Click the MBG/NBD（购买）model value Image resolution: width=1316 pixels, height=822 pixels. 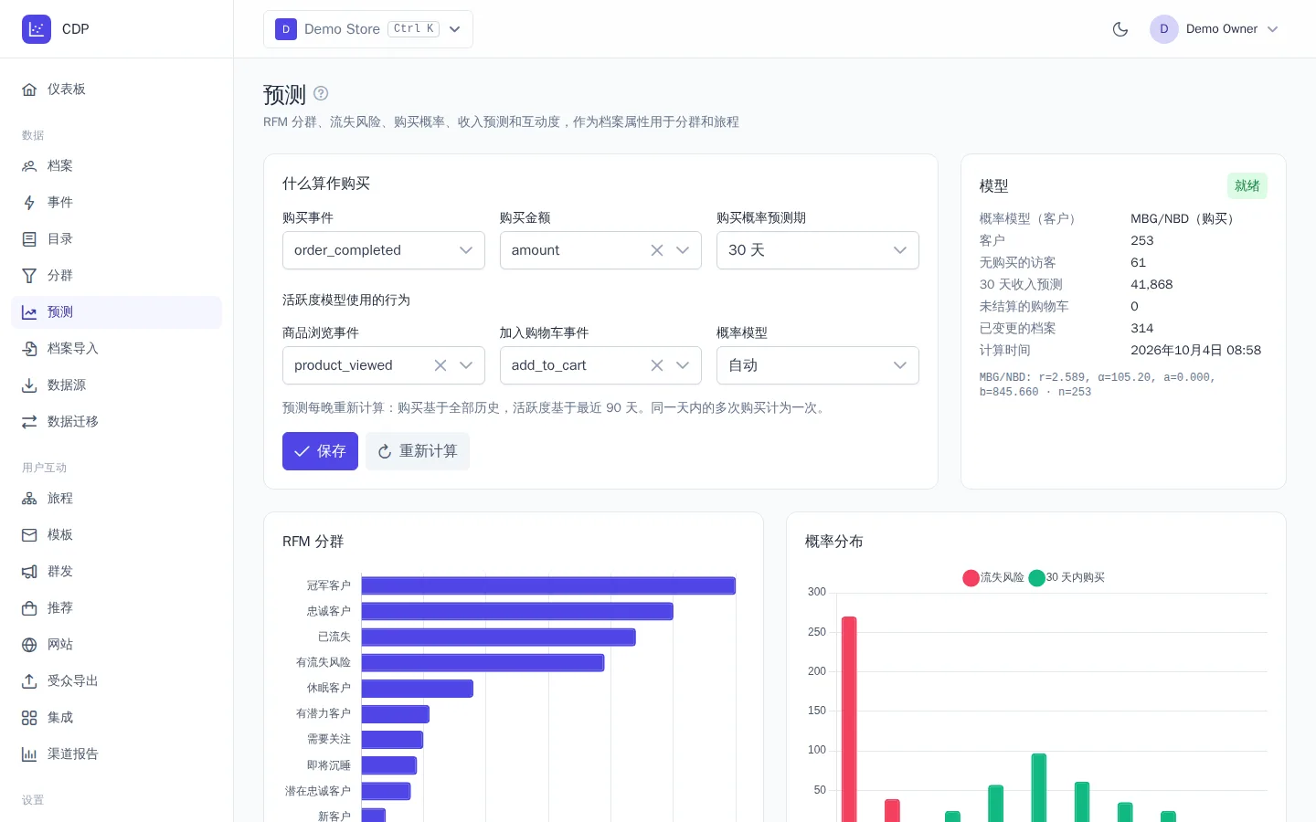point(1184,218)
